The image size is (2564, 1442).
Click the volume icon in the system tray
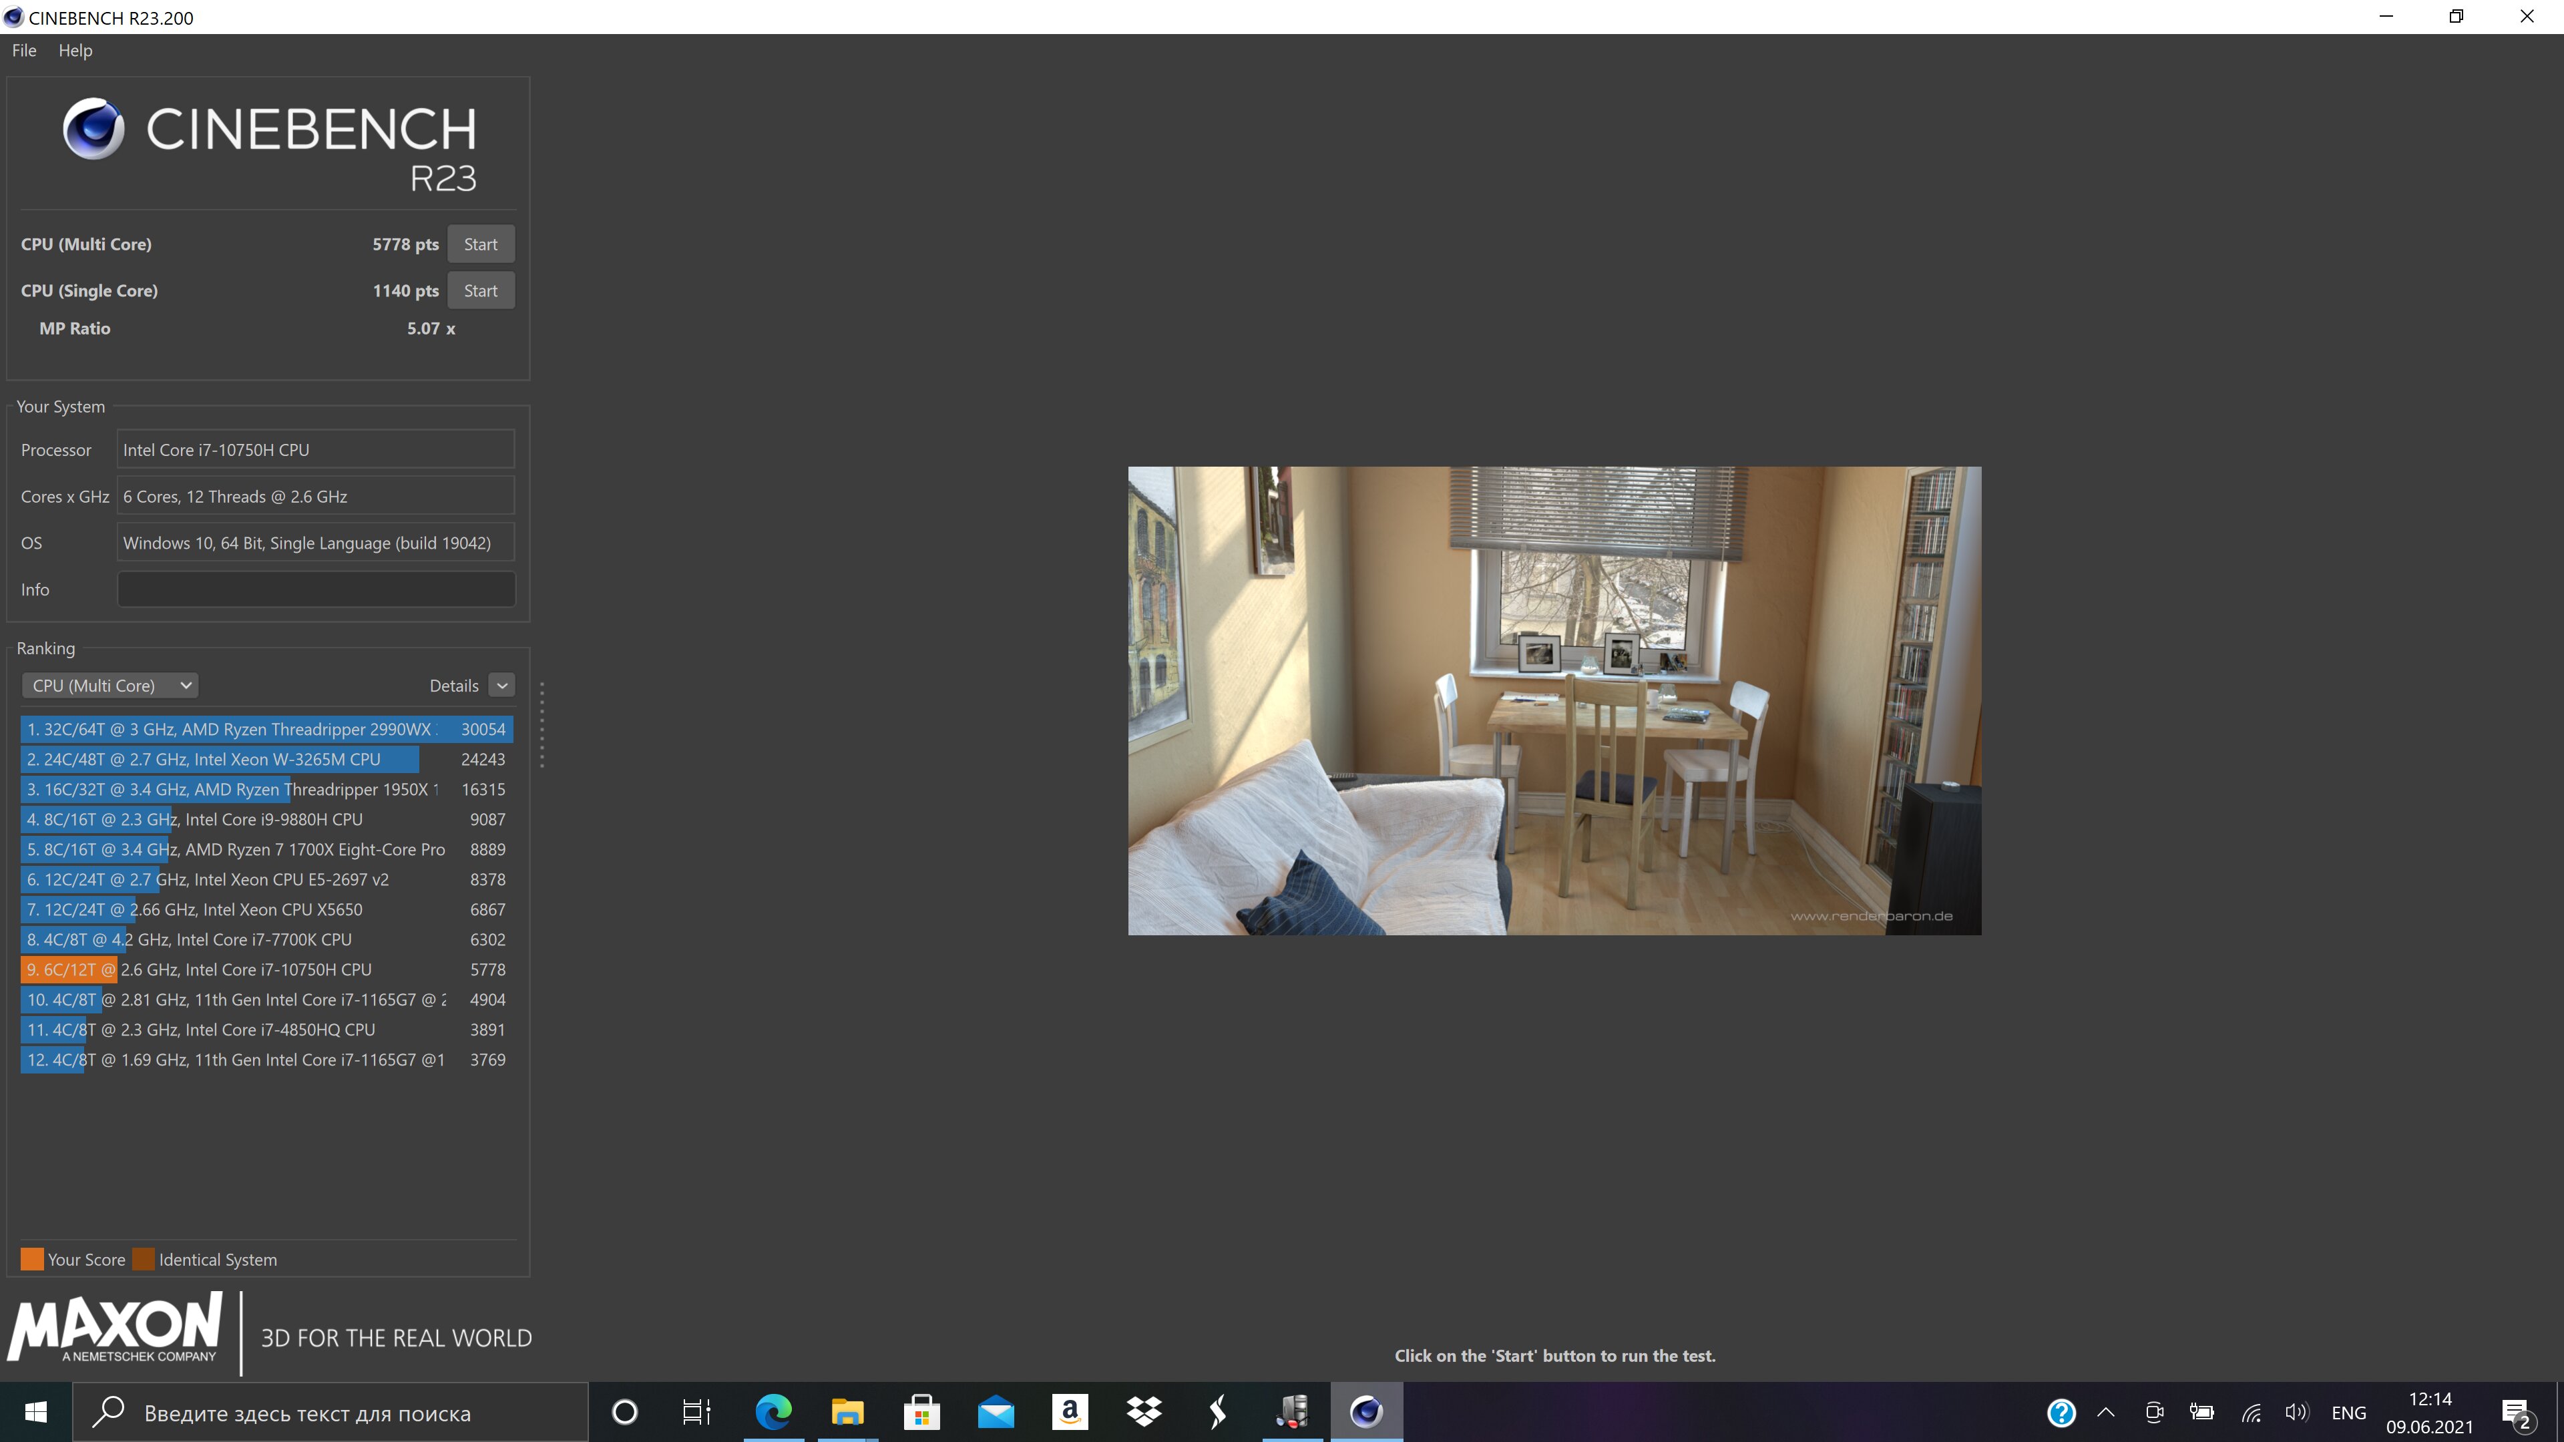[x=2296, y=1412]
